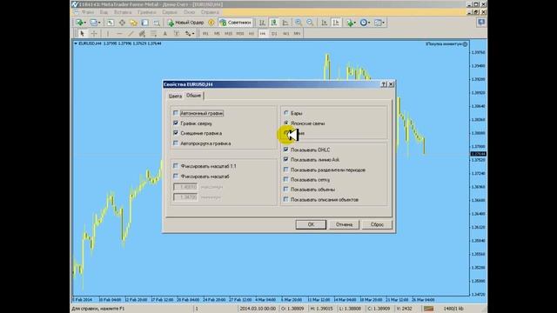Toggle the Navigator panel icon
The height and width of the screenshot is (313, 557).
(x=133, y=23)
